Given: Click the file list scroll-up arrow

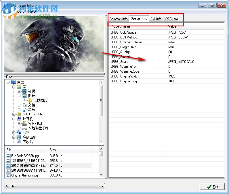Looking at the screenshot, I should [x=101, y=149].
